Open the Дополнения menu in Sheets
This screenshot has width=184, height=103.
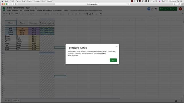(57, 10)
